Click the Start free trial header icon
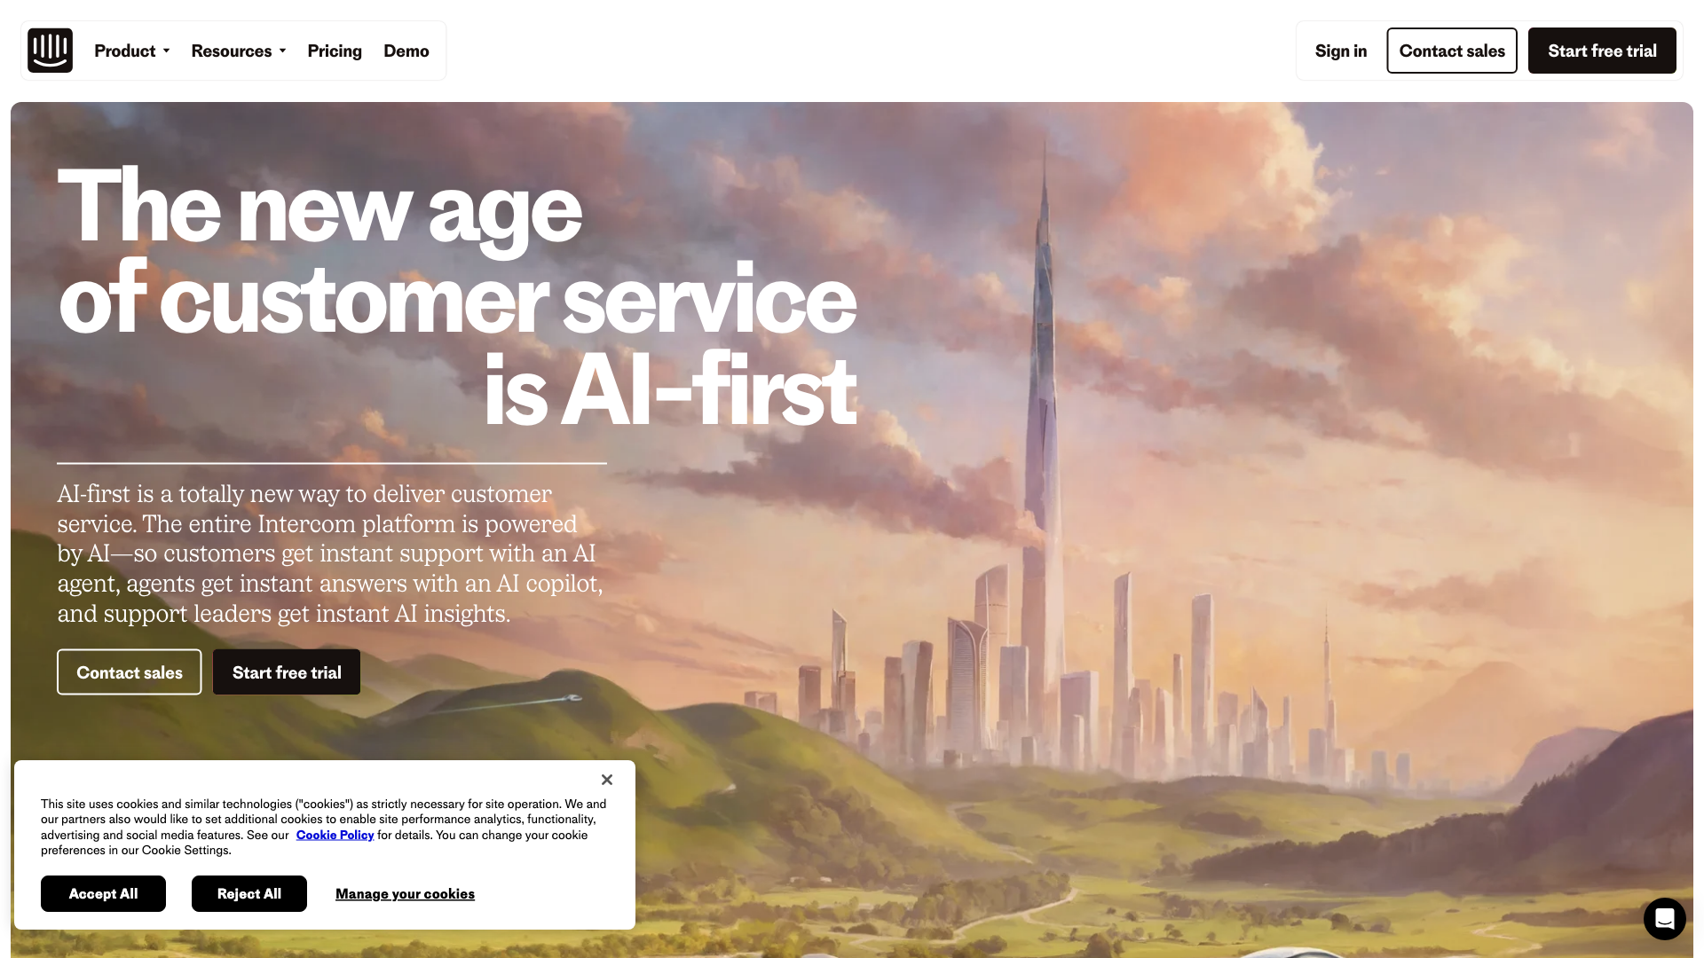1704x958 pixels. tap(1602, 51)
